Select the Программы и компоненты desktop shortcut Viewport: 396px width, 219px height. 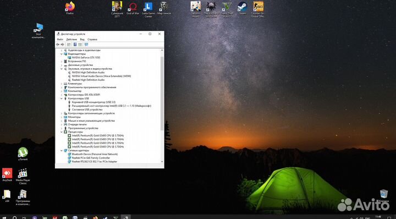point(23,197)
